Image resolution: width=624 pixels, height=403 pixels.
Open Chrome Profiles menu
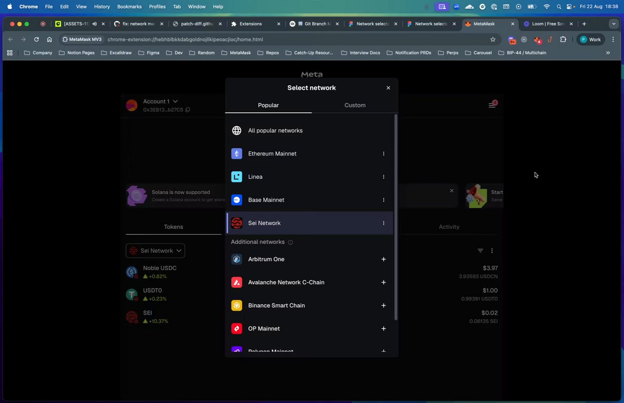point(157,6)
